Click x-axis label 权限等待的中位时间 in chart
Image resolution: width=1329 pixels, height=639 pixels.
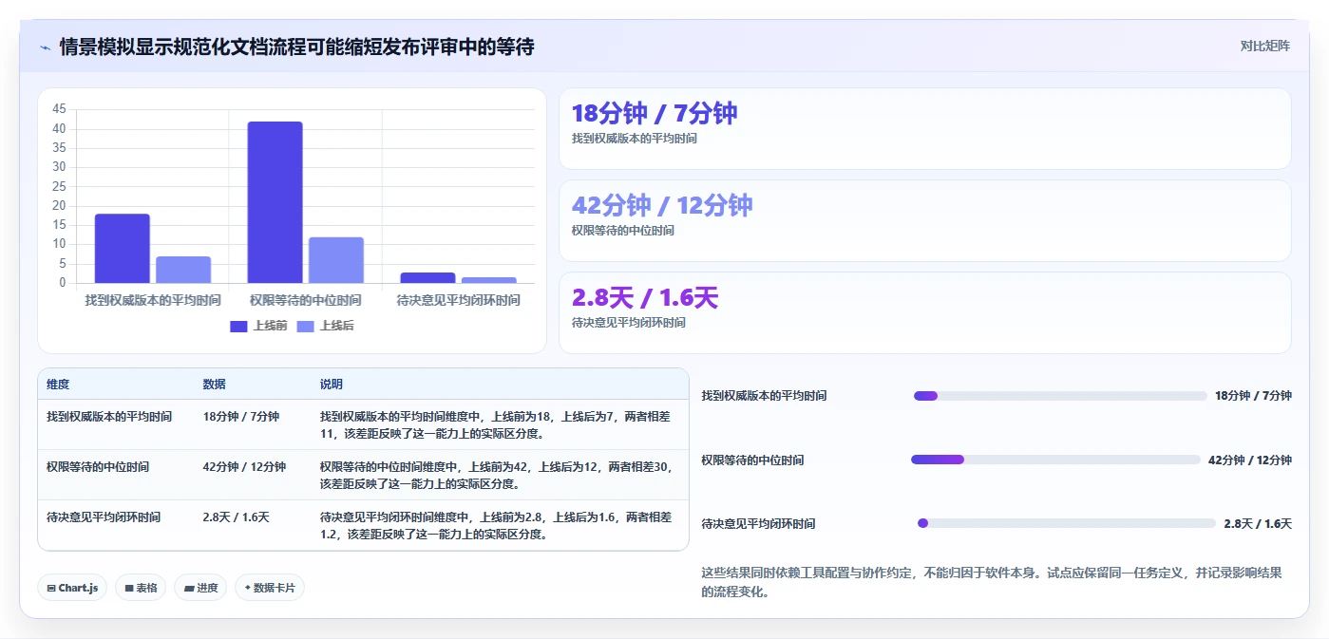point(305,300)
